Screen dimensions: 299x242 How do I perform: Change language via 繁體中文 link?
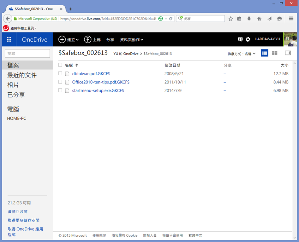[195, 235]
